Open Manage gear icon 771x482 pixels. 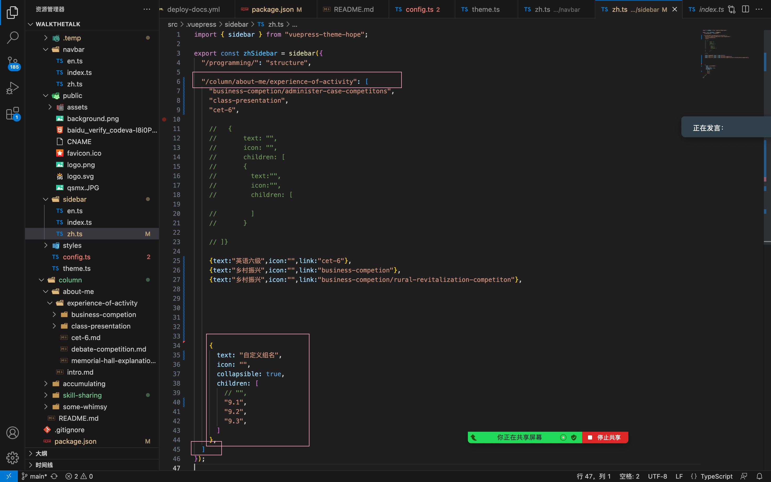(x=12, y=458)
